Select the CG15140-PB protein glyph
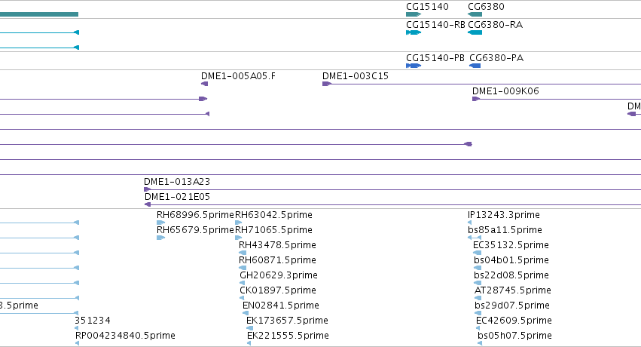 coord(414,66)
